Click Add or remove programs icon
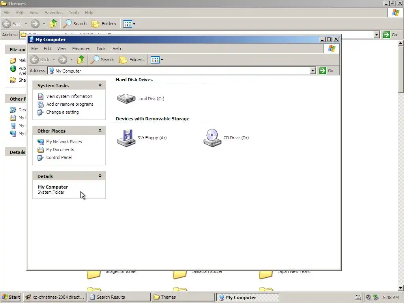 click(x=41, y=104)
